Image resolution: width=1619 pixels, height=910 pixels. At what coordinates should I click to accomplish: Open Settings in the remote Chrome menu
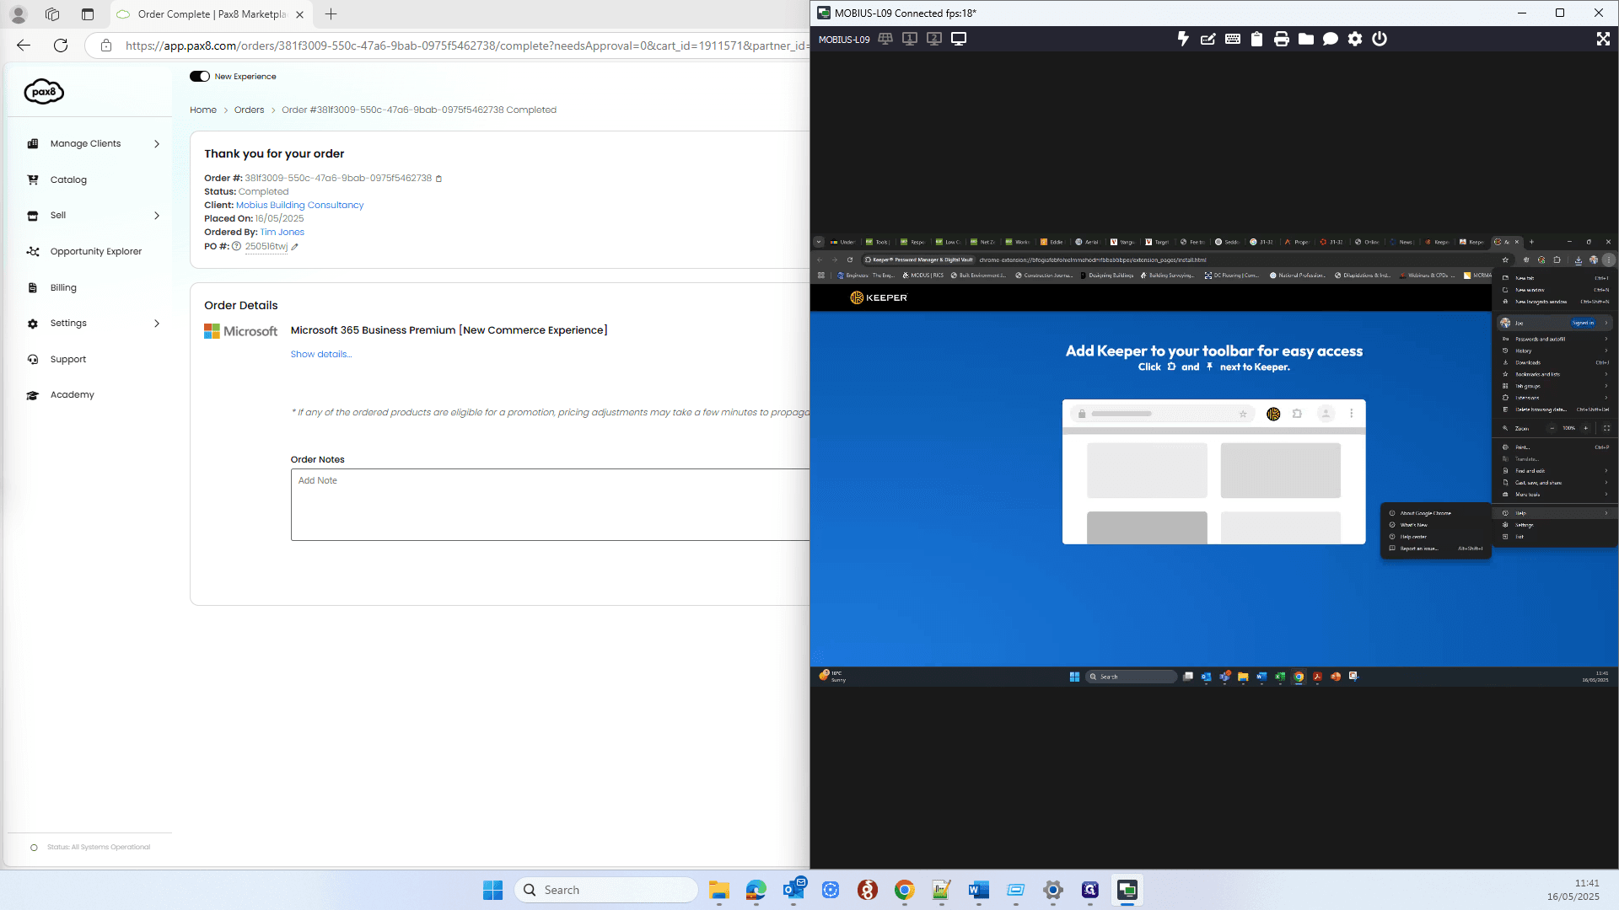[x=1555, y=525]
